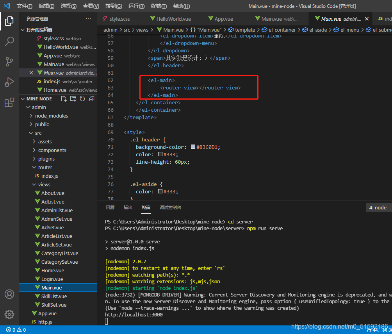
Task: Expand the node_modules folder
Action: click(51, 116)
